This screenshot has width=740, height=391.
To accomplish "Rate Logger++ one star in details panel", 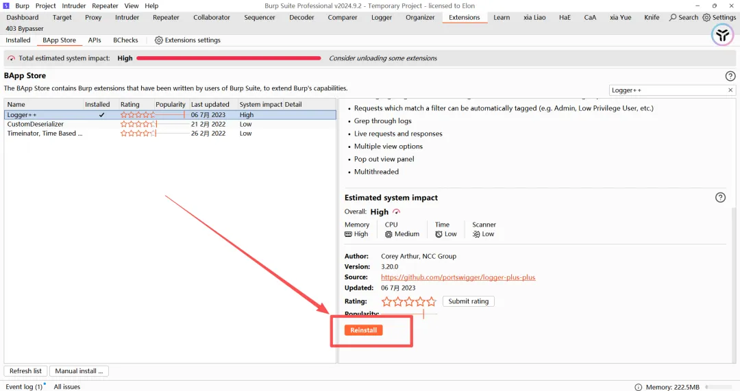I will (x=386, y=301).
